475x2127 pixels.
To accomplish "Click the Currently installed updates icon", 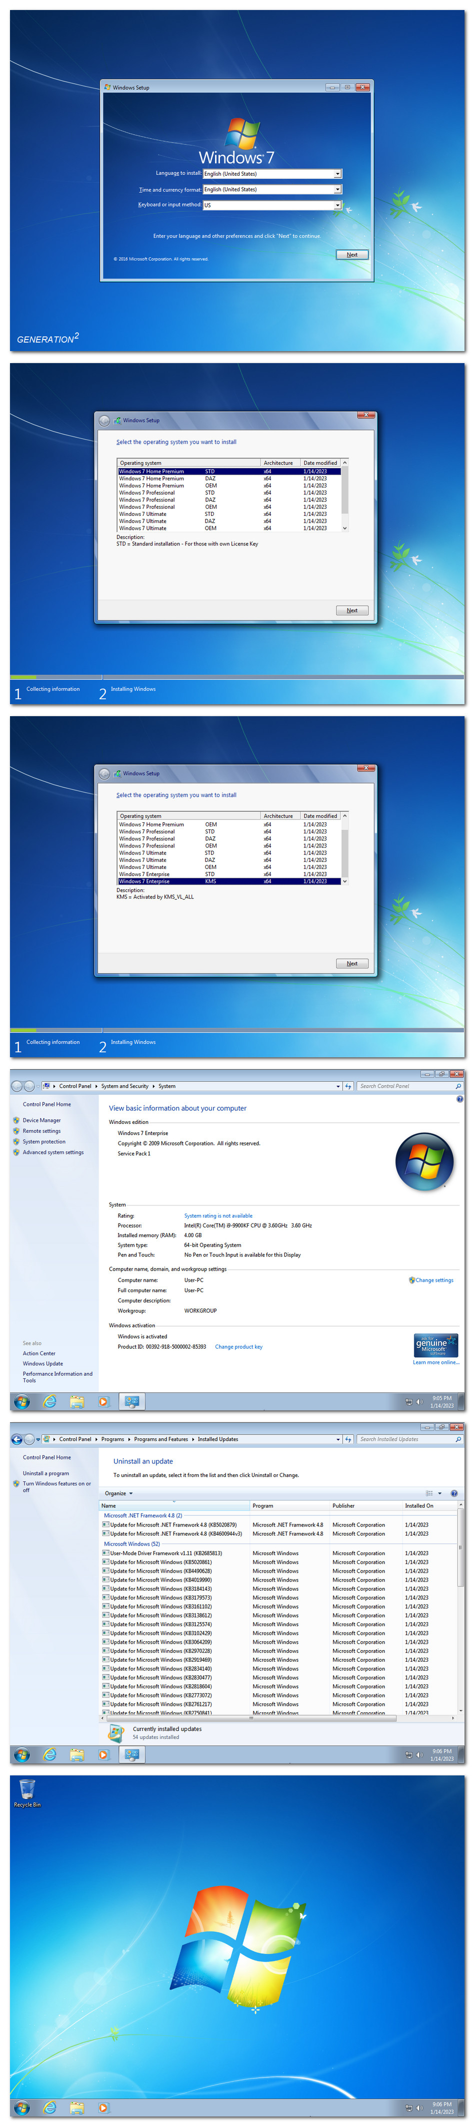I will tap(116, 1735).
